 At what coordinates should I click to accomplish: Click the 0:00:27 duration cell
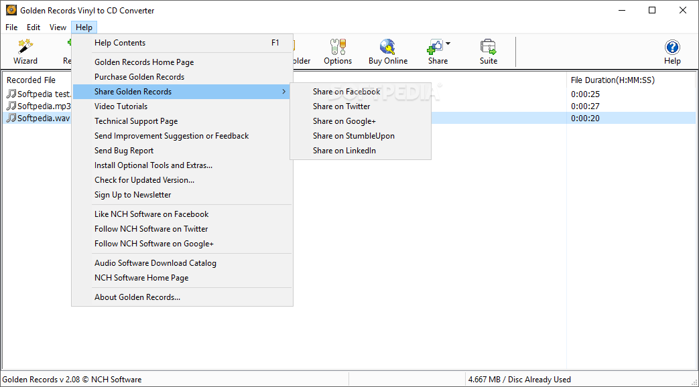click(585, 106)
